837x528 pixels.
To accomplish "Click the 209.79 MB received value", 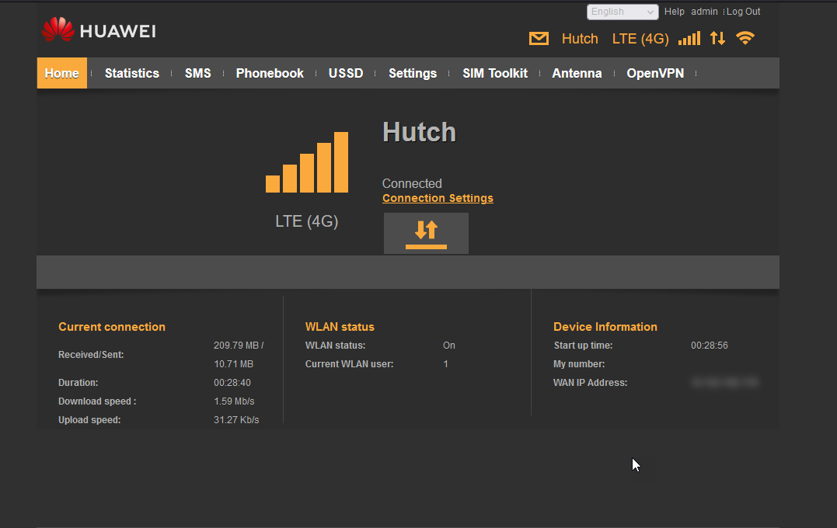I will 239,345.
